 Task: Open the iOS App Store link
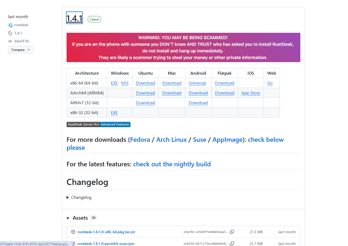(251, 93)
